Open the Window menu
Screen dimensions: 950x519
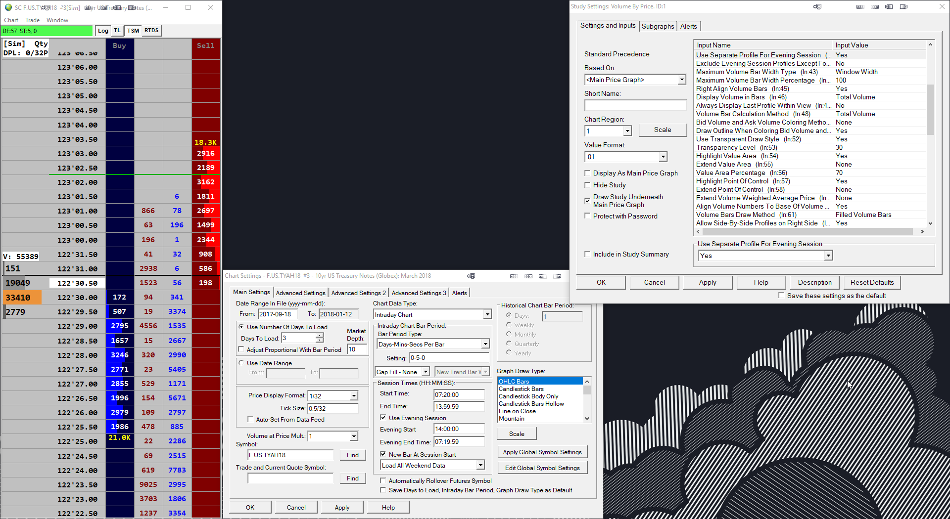point(57,20)
